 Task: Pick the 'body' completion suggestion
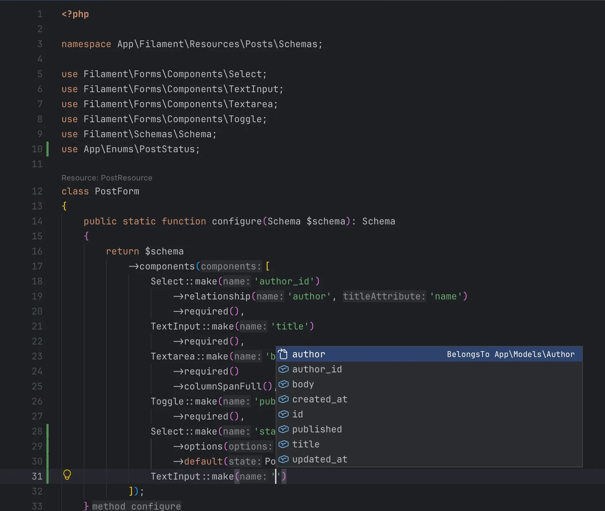tap(429, 384)
